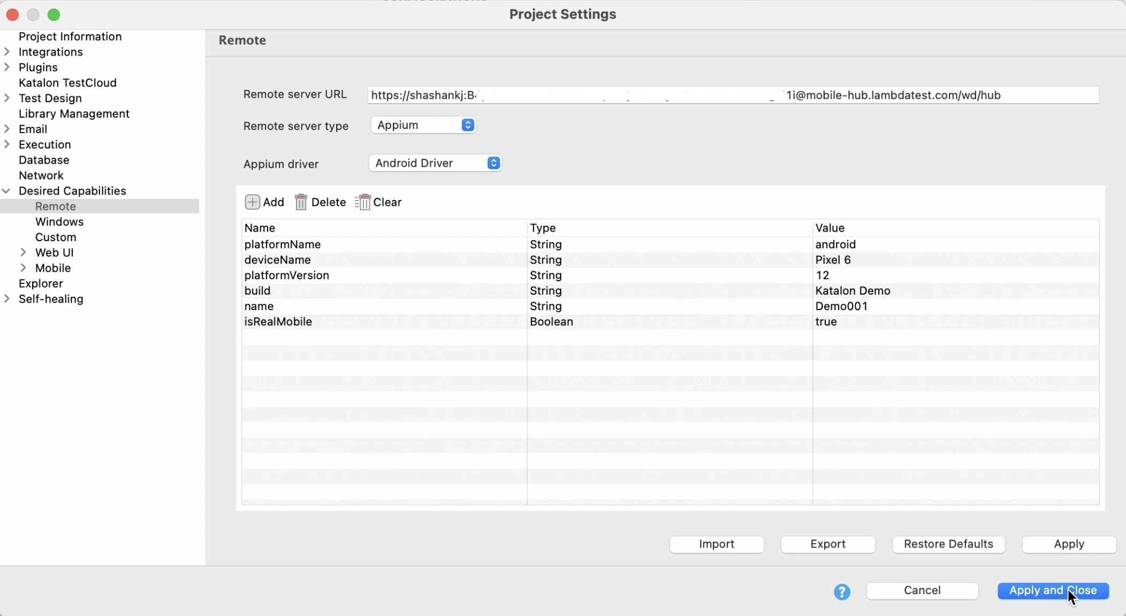Open the Remote server type dropdown
This screenshot has height=616, width=1126.
point(423,125)
